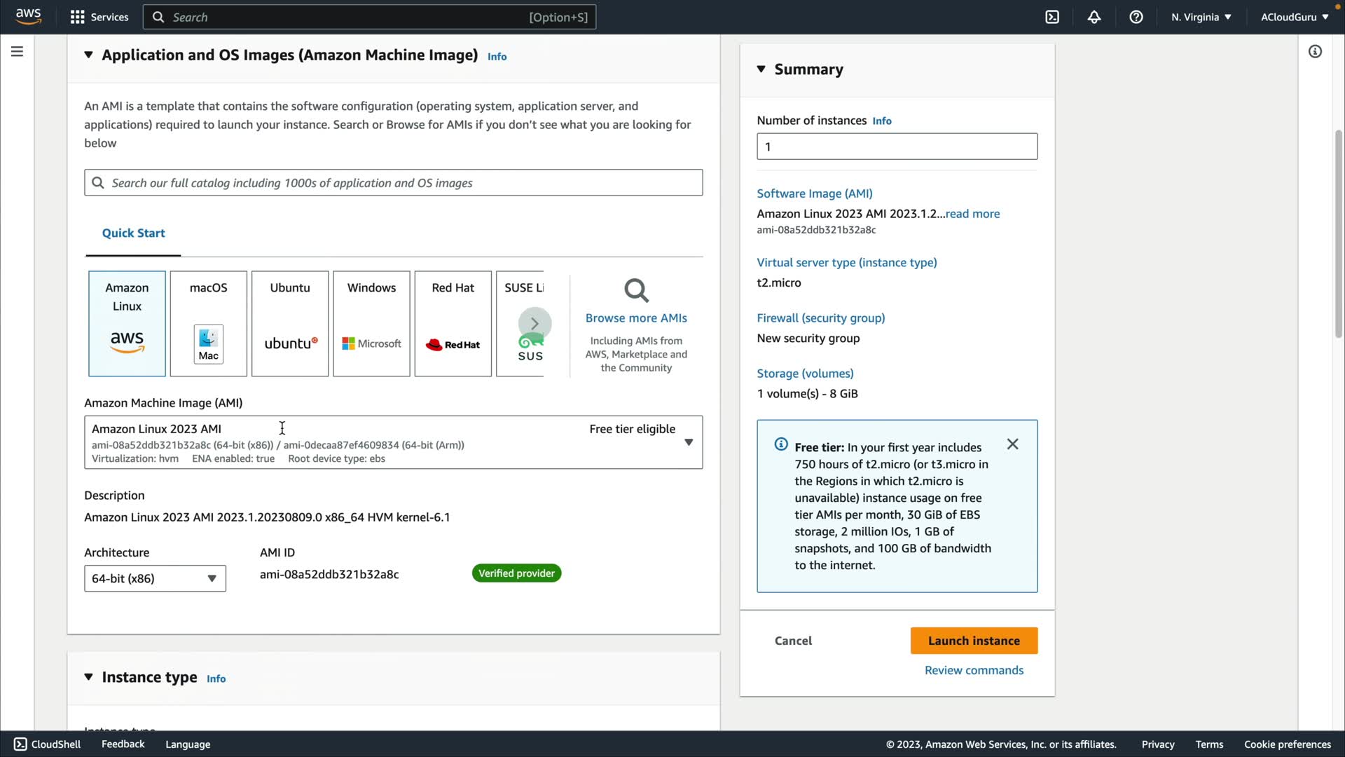This screenshot has width=1345, height=757.
Task: Open the notifications bell
Action: [x=1094, y=17]
